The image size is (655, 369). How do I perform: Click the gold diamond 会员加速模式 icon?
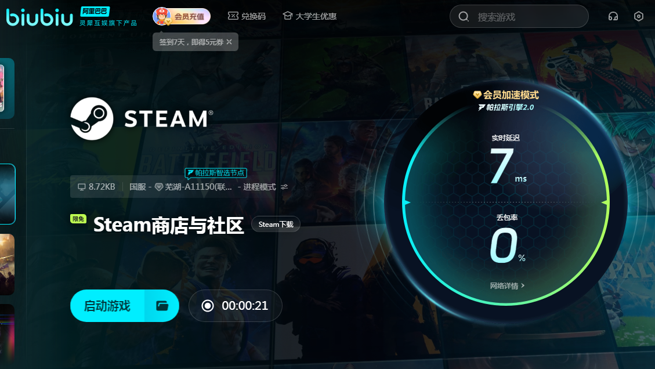[x=477, y=95]
